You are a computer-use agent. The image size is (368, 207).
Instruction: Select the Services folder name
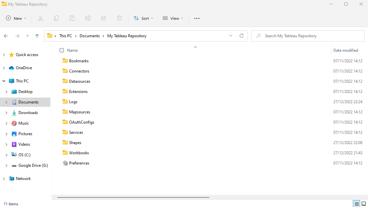[76, 132]
